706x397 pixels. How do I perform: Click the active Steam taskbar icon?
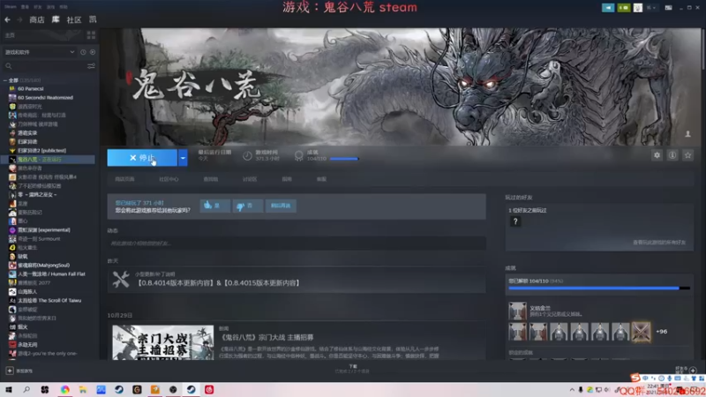coord(191,390)
